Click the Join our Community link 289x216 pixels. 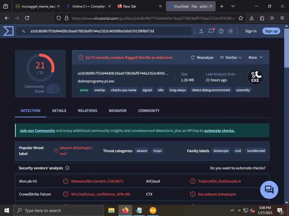coord(38,130)
